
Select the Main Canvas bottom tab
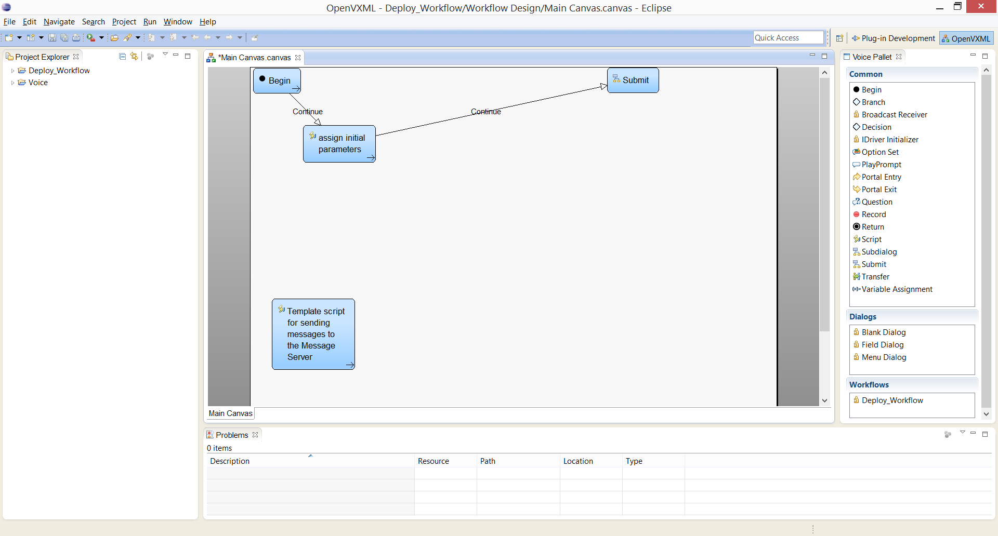click(231, 413)
